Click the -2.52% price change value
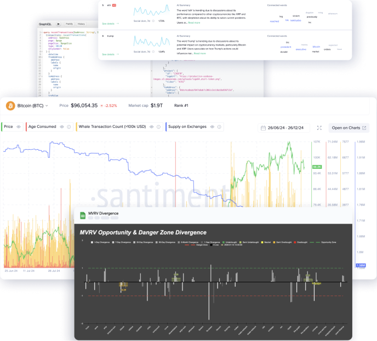Viewport: 377px width, 341px height. [x=111, y=106]
